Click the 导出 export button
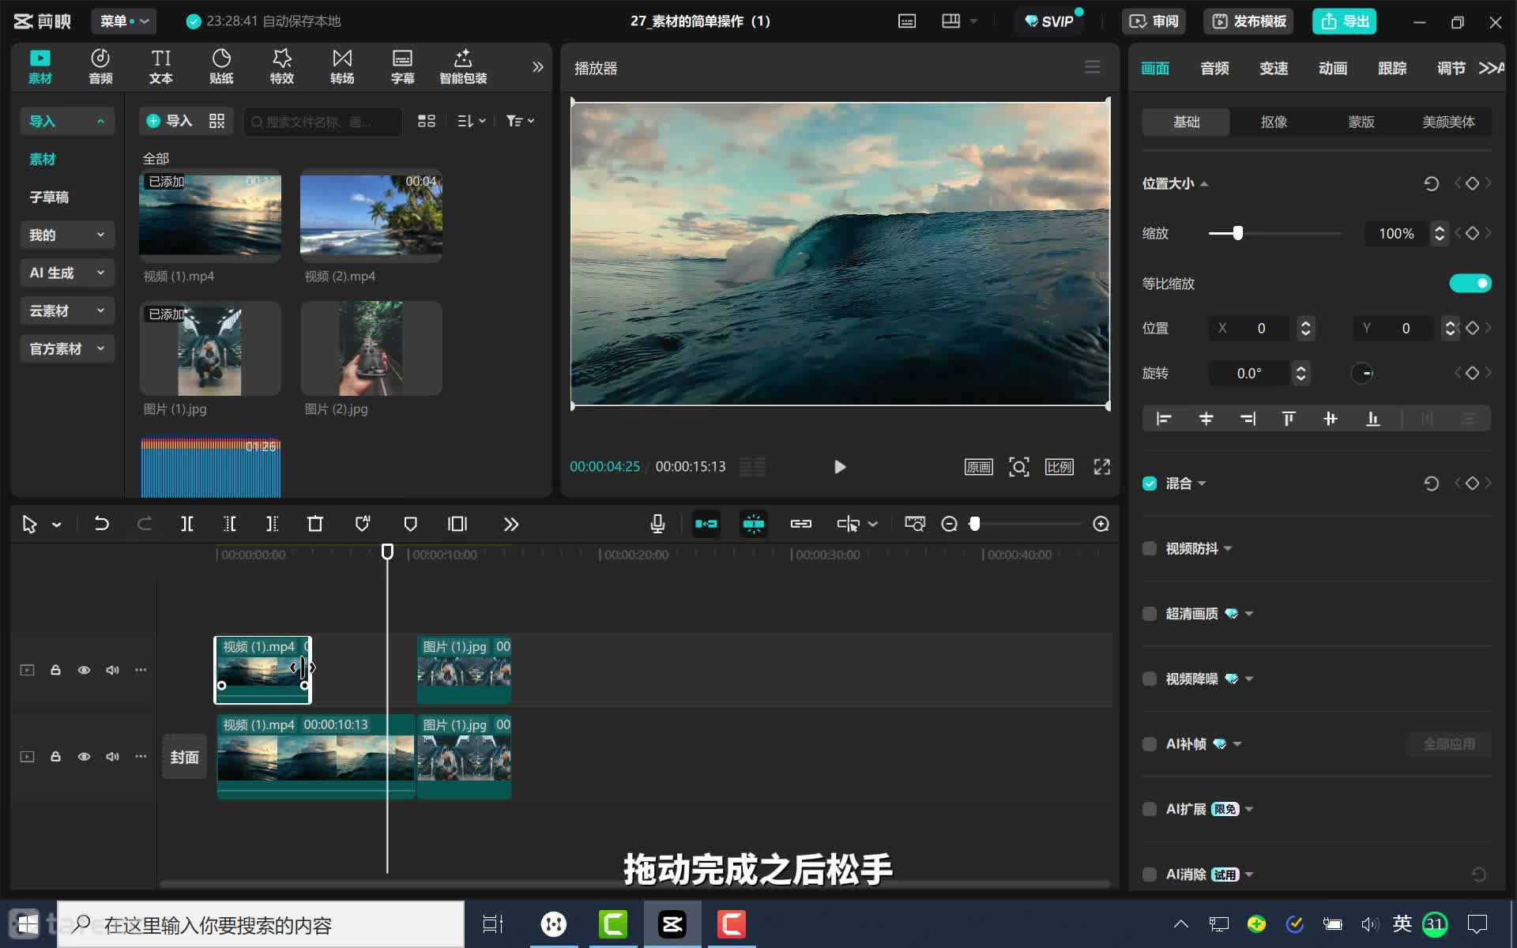Image resolution: width=1517 pixels, height=948 pixels. click(1345, 21)
